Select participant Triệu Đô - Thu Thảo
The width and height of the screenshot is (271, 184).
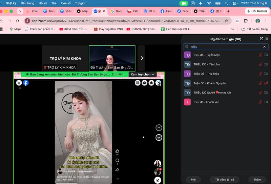[x=226, y=74]
